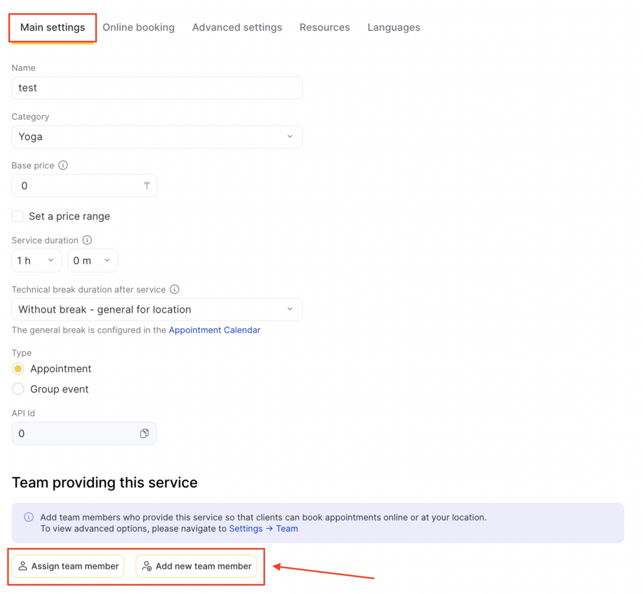Select the Appointment type radio button
The image size is (643, 594).
coord(18,369)
